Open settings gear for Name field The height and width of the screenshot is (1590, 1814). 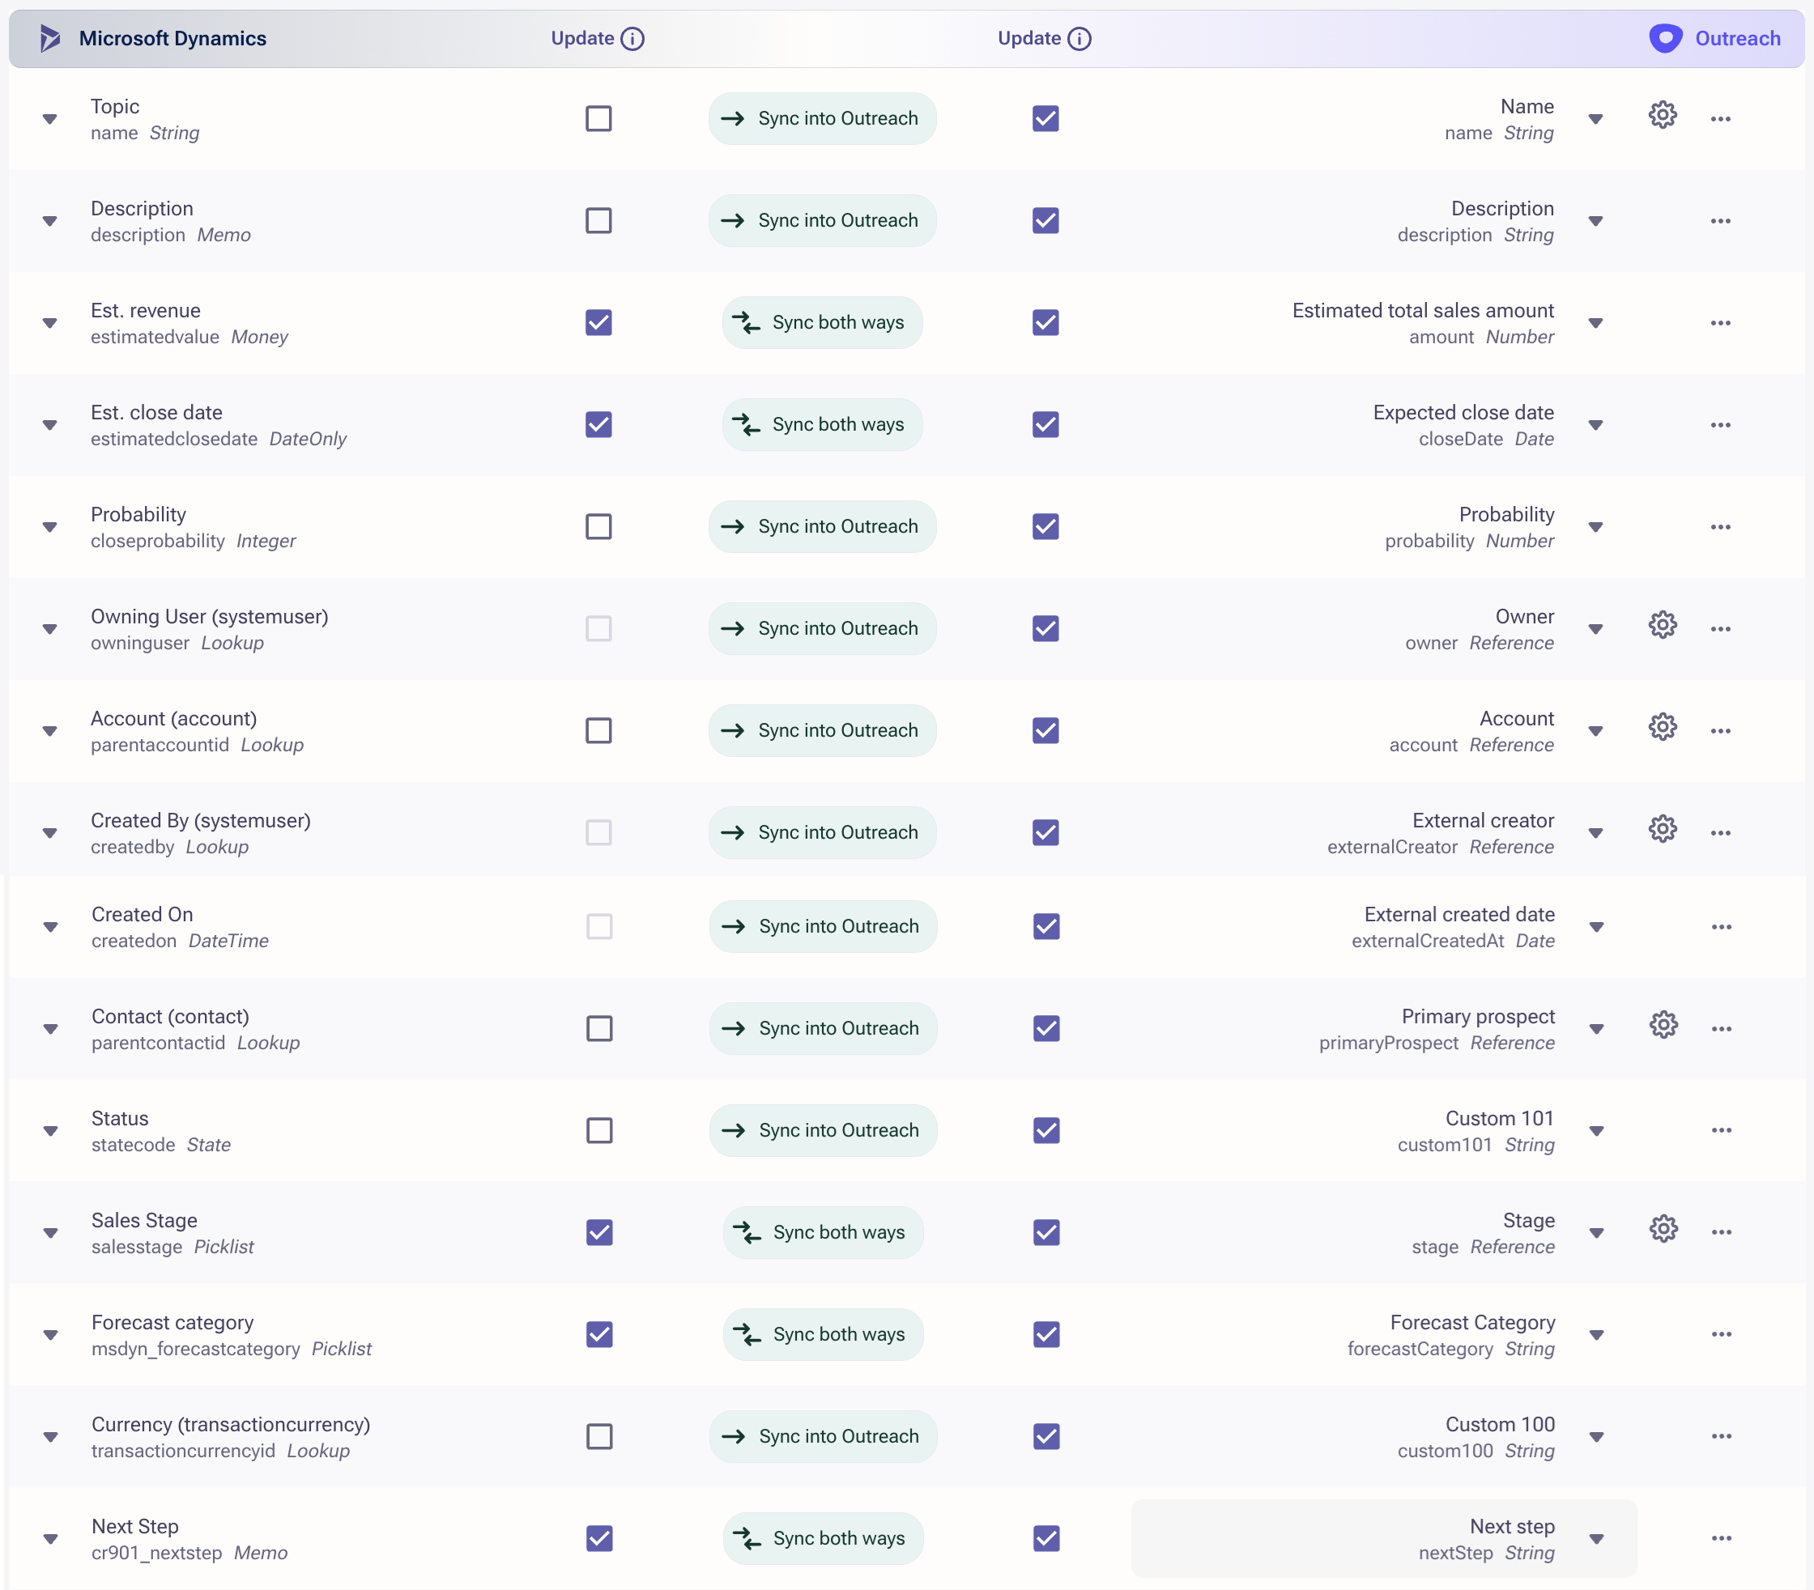[x=1663, y=115]
